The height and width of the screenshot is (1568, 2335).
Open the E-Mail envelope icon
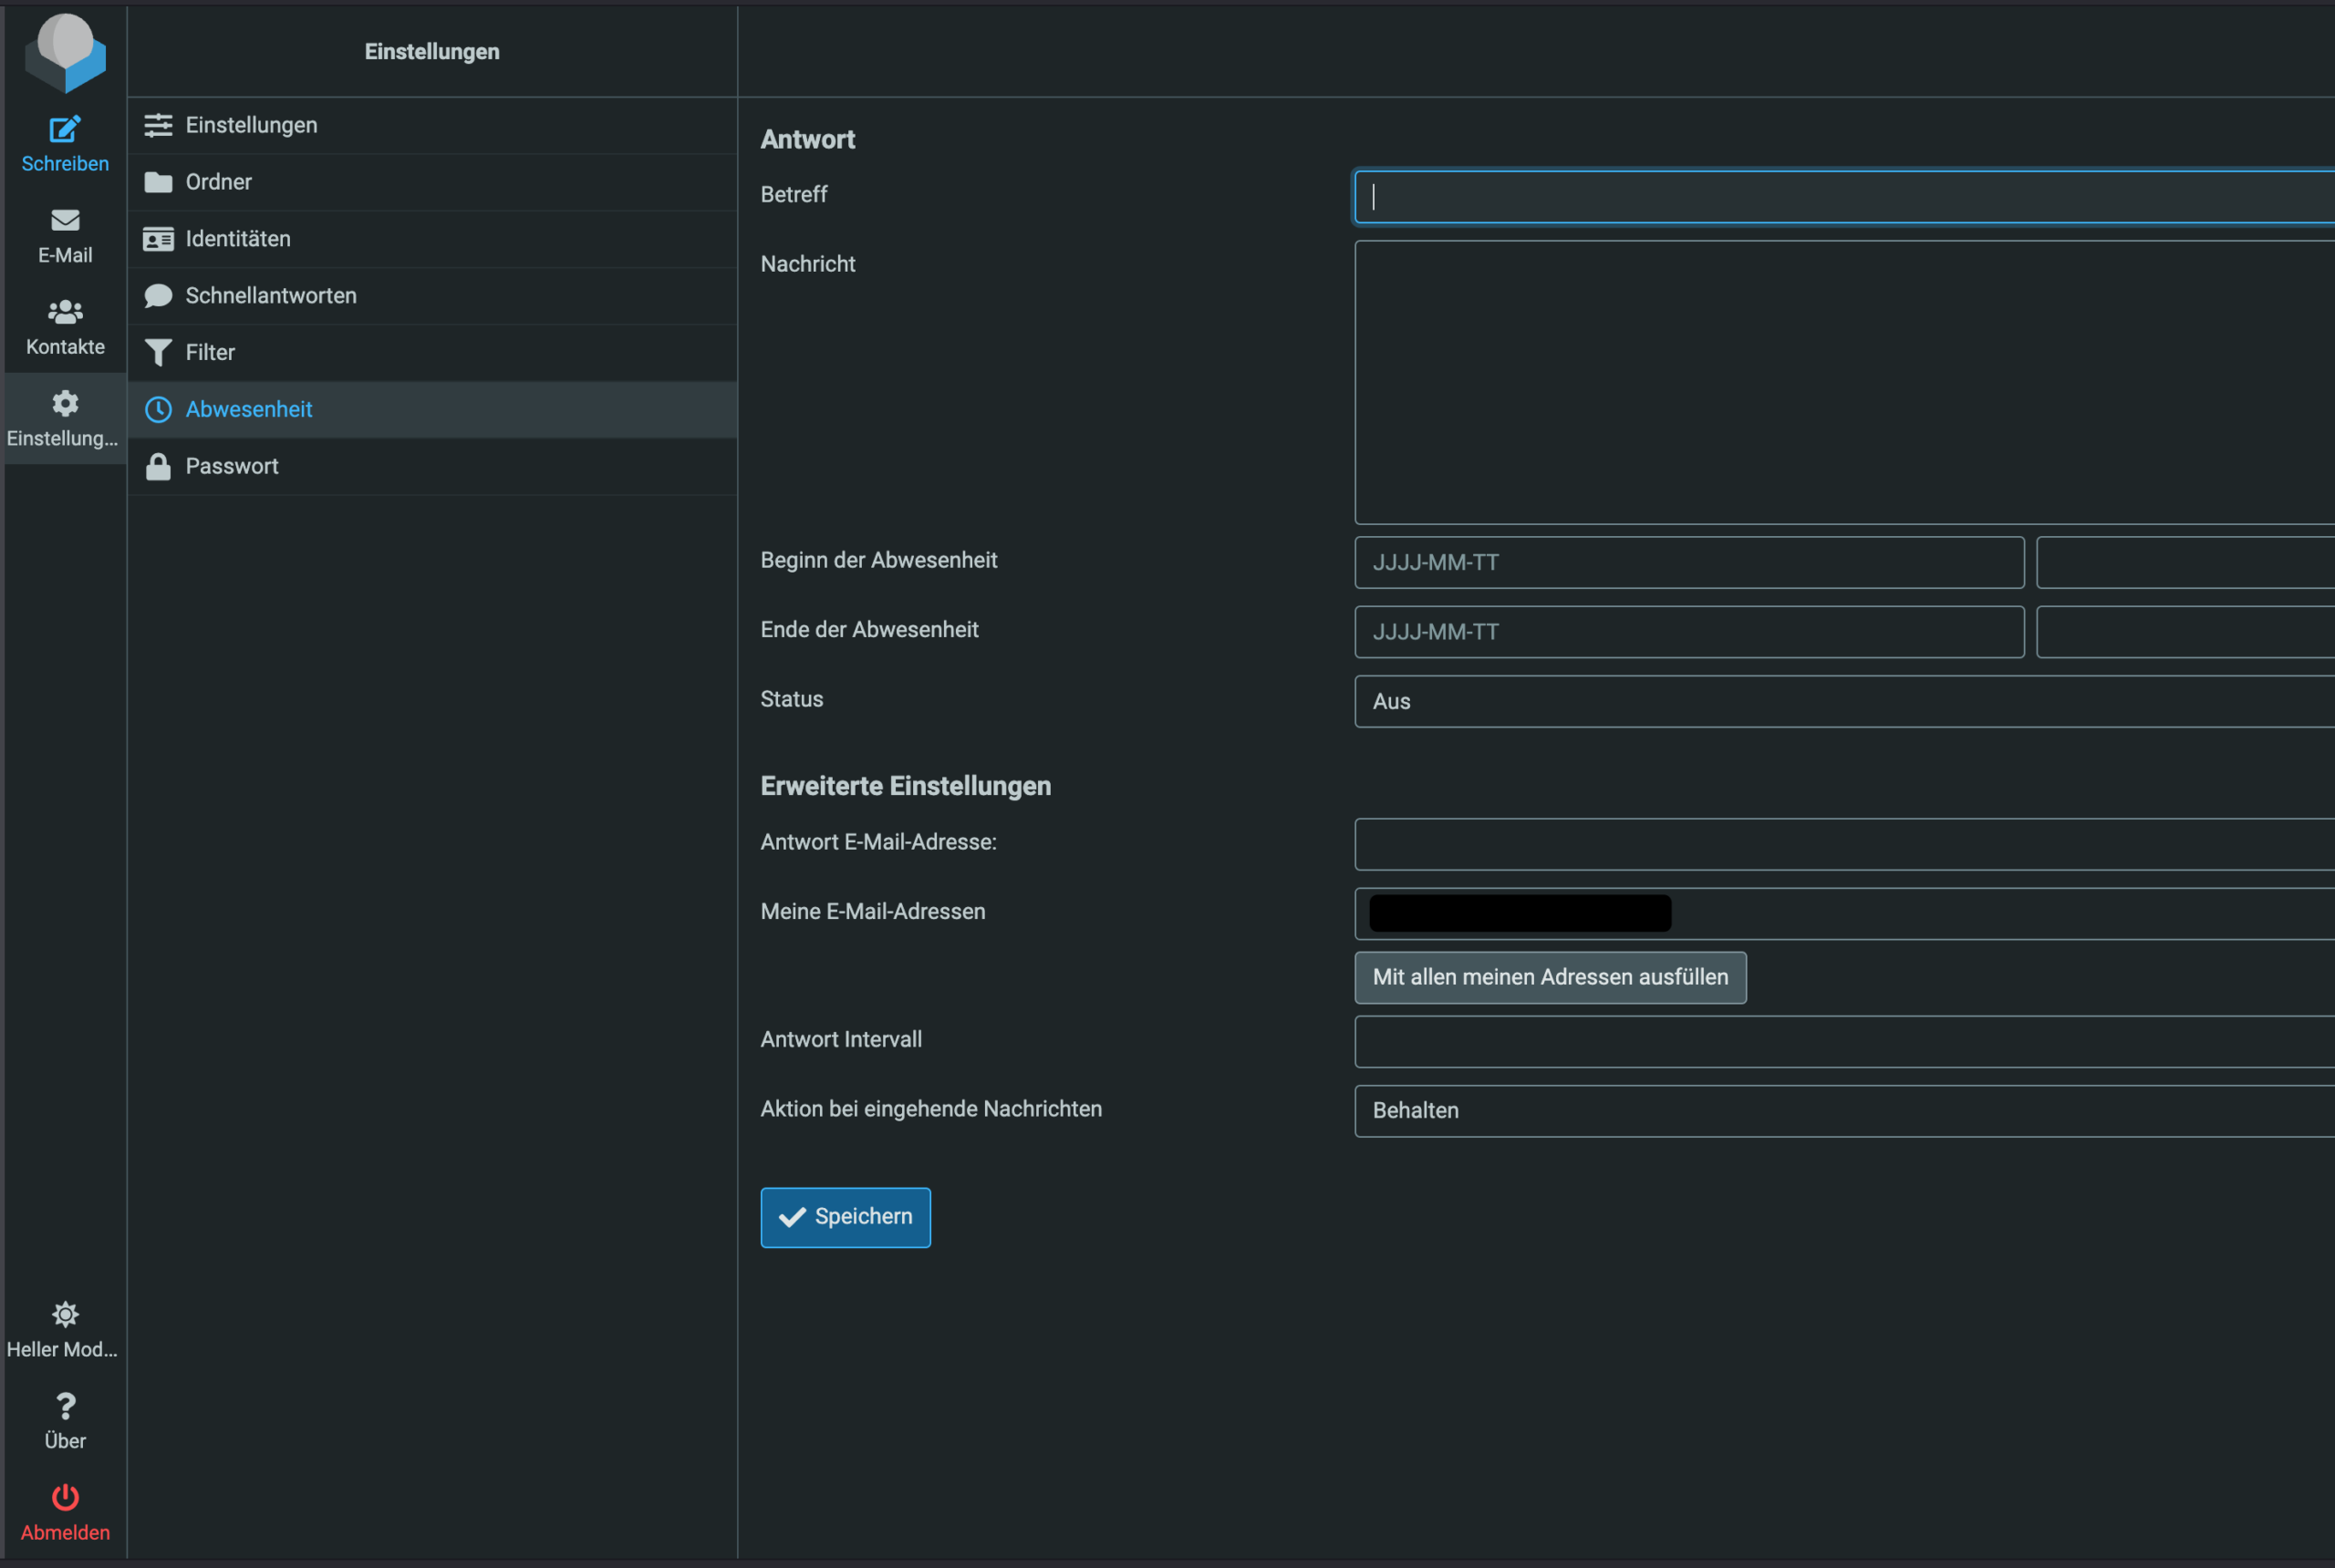pos(65,220)
